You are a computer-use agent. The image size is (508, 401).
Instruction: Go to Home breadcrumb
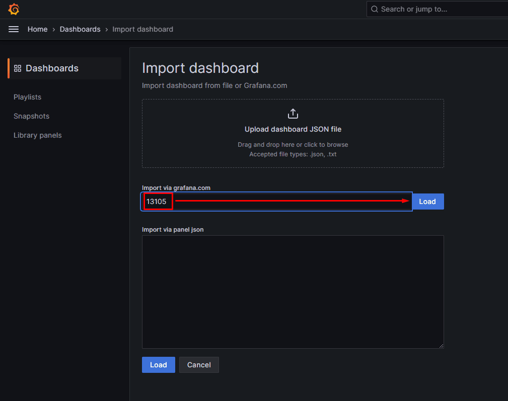(37, 29)
